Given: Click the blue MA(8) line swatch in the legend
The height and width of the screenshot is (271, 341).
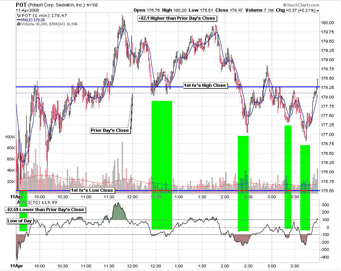Looking at the screenshot, I should [x=19, y=20].
